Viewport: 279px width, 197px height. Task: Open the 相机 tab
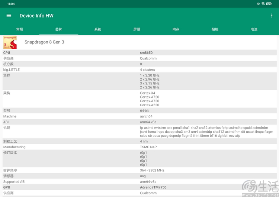[215, 29]
